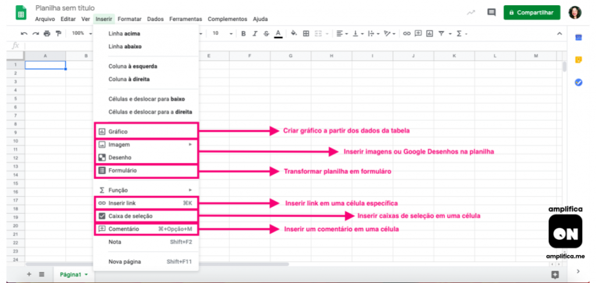Click the undo arrow in toolbar
This screenshot has width=596, height=283.
pyautogui.click(x=24, y=34)
